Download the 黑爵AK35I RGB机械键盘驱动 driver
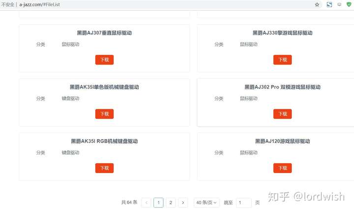 pos(104,168)
